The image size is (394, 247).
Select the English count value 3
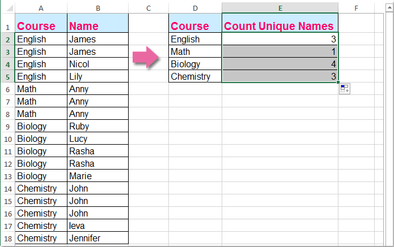[x=280, y=39]
